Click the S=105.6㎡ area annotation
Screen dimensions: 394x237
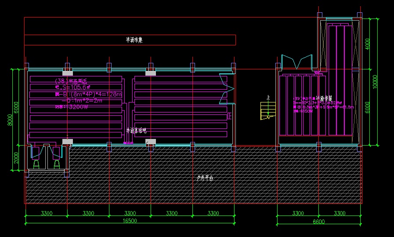(72, 88)
